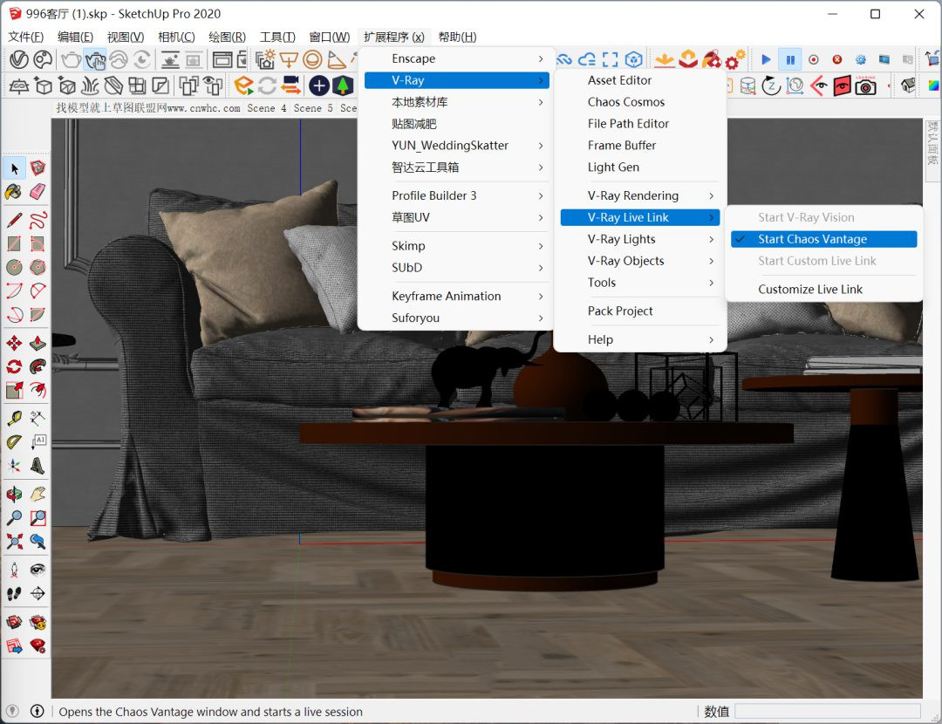
Task: Select the Orbit tool
Action: coord(14,494)
